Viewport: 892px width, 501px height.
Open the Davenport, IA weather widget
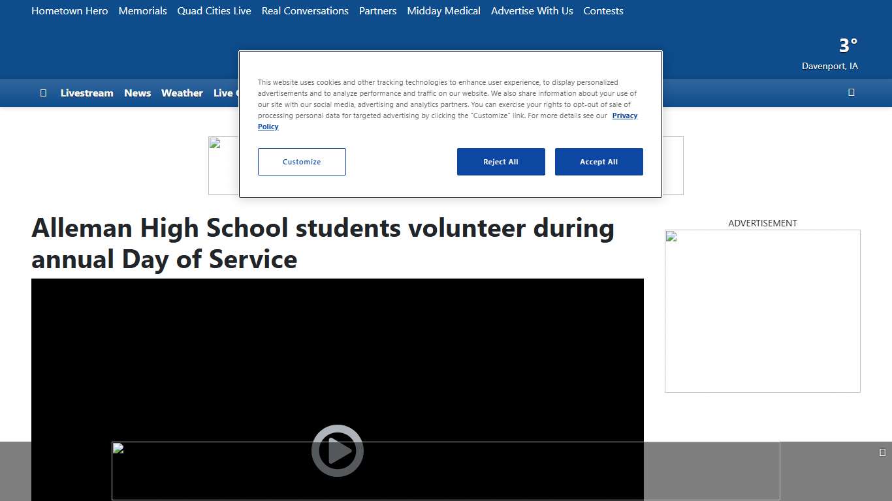tap(830, 55)
